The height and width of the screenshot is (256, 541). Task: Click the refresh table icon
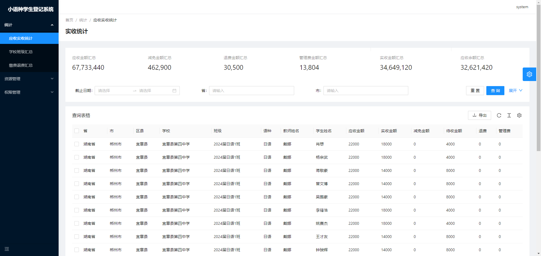point(499,115)
